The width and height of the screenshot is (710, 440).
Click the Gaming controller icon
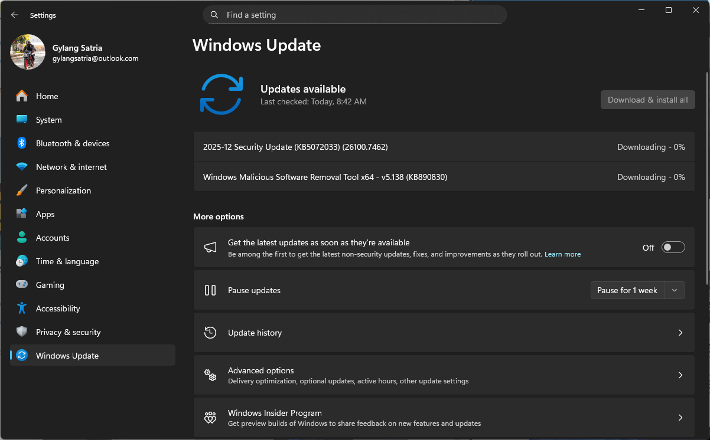[22, 285]
